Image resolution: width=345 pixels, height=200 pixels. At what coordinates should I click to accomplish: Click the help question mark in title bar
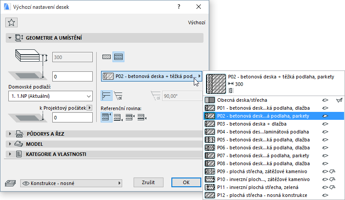(179, 7)
